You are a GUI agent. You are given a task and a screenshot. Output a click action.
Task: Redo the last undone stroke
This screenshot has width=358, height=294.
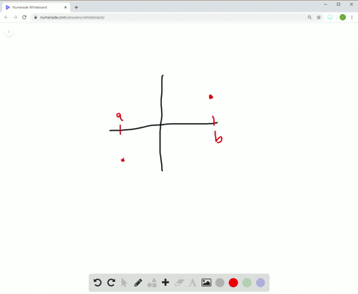(111, 283)
